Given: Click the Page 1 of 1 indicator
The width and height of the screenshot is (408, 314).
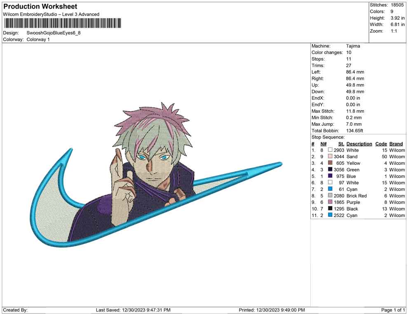Looking at the screenshot, I should click(393, 310).
